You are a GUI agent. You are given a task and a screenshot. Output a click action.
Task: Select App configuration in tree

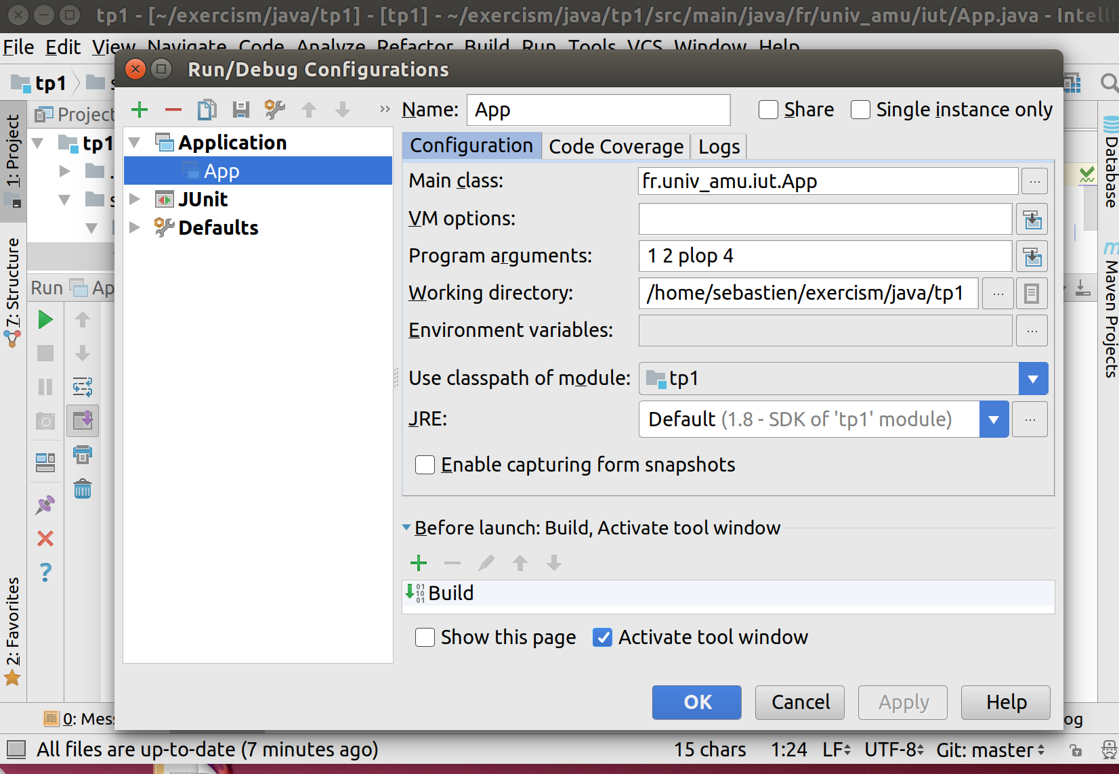[x=258, y=171]
